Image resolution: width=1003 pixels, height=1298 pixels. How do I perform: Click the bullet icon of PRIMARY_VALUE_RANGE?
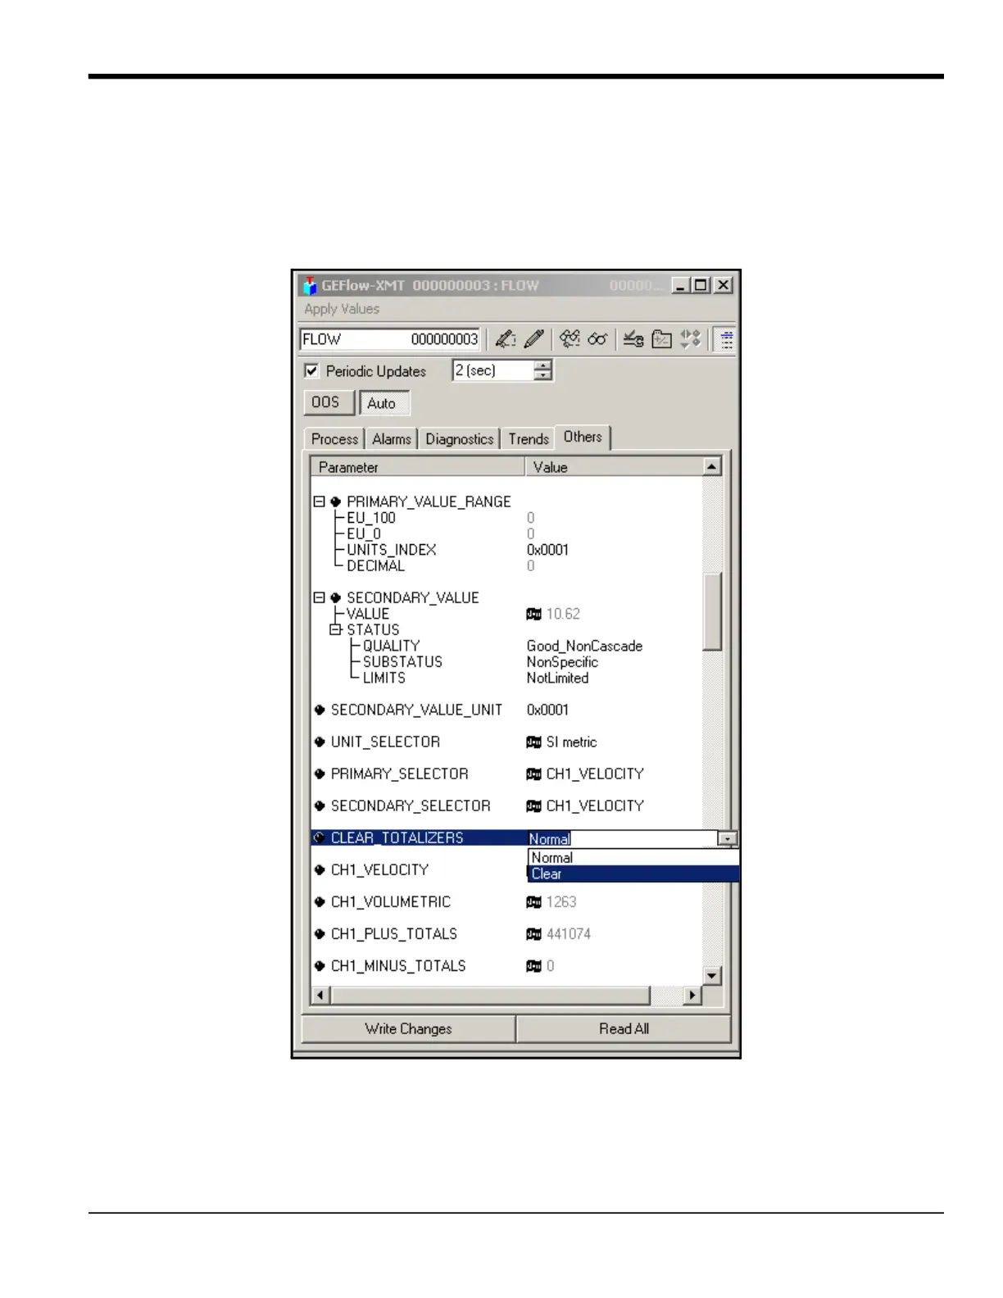(335, 501)
